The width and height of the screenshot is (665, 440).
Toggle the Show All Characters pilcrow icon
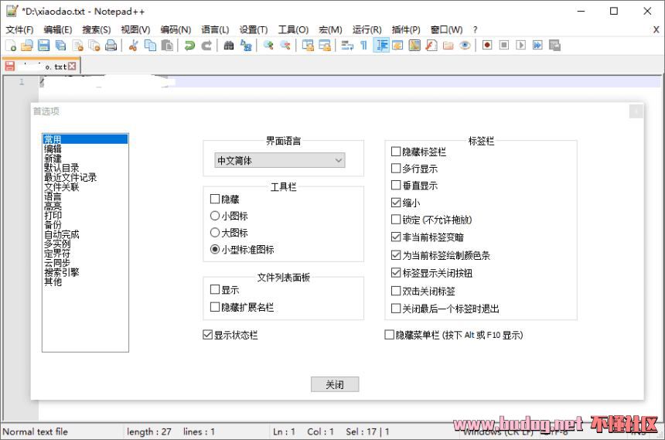tap(363, 46)
